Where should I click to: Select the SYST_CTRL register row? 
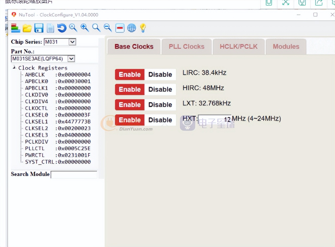[x=58, y=162]
